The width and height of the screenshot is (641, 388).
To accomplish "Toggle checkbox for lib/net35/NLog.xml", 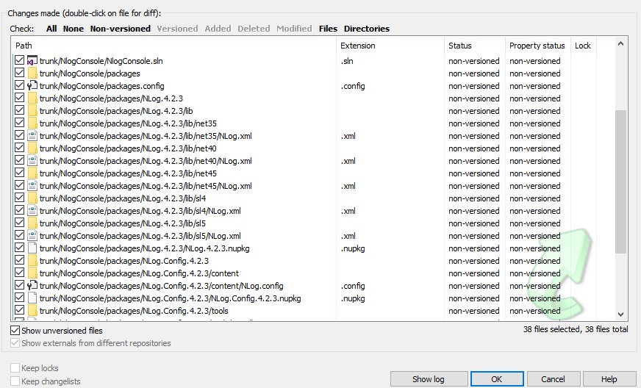I will click(x=19, y=135).
